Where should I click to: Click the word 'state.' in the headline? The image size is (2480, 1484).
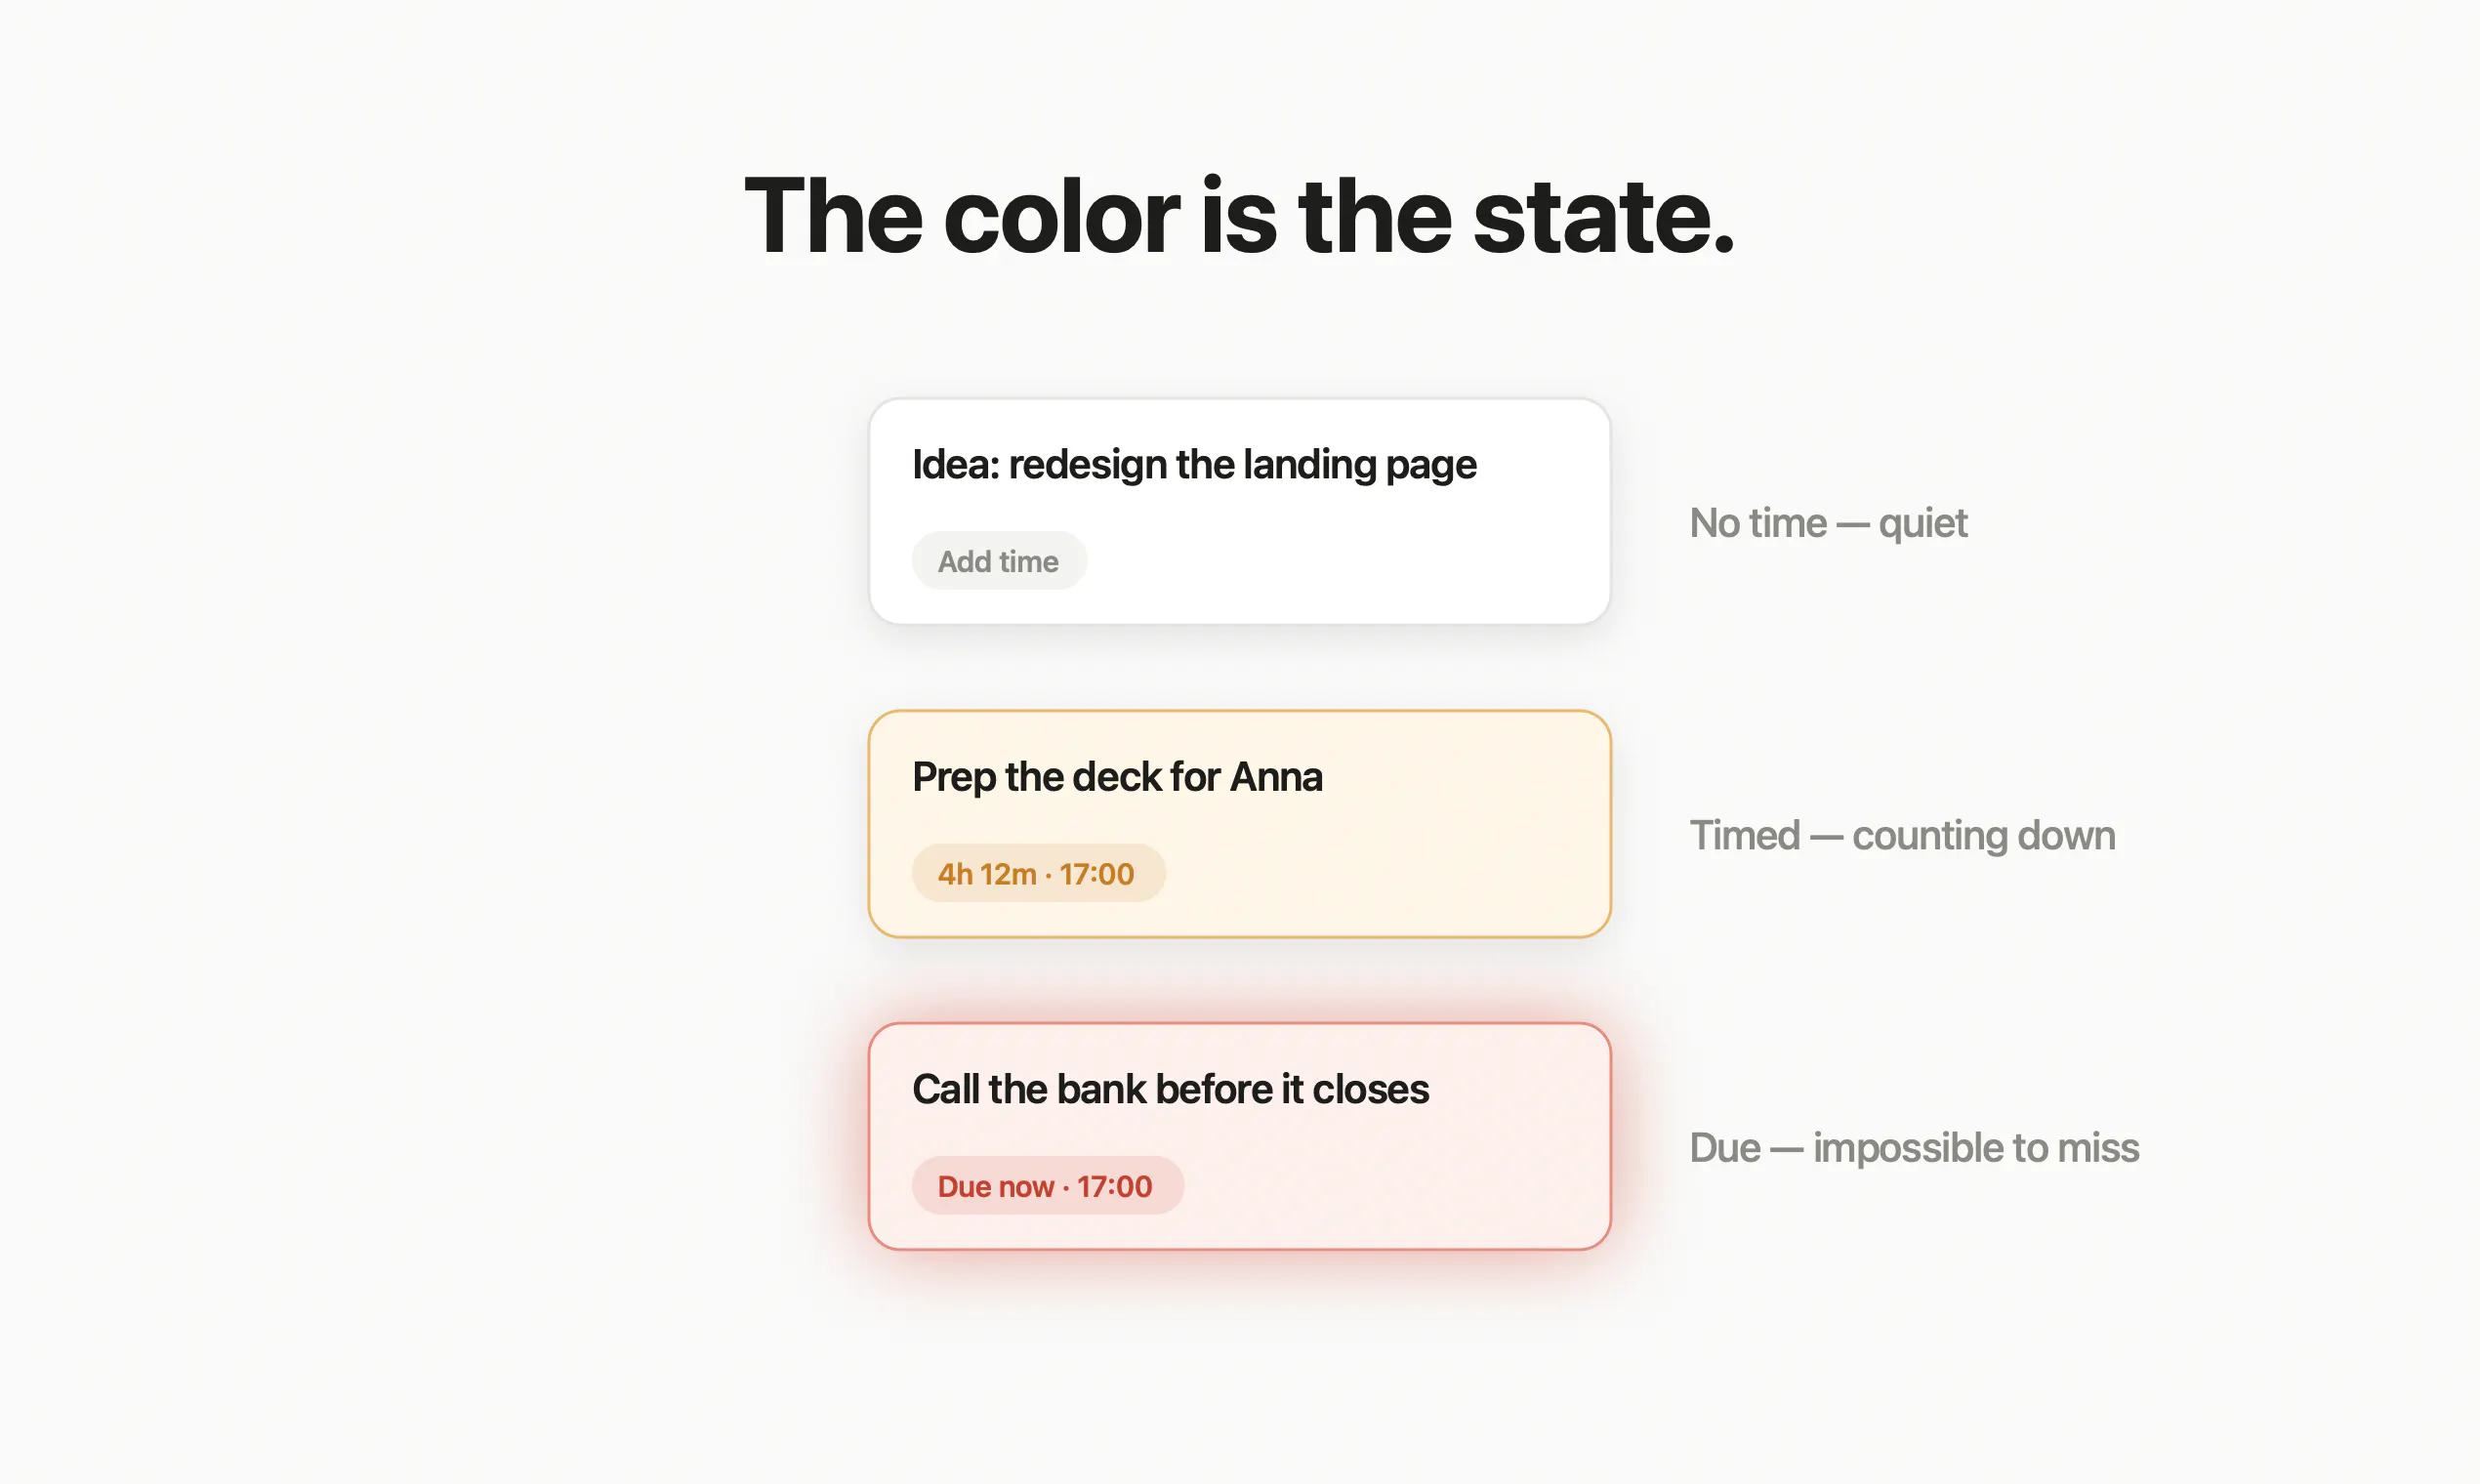pyautogui.click(x=1603, y=217)
